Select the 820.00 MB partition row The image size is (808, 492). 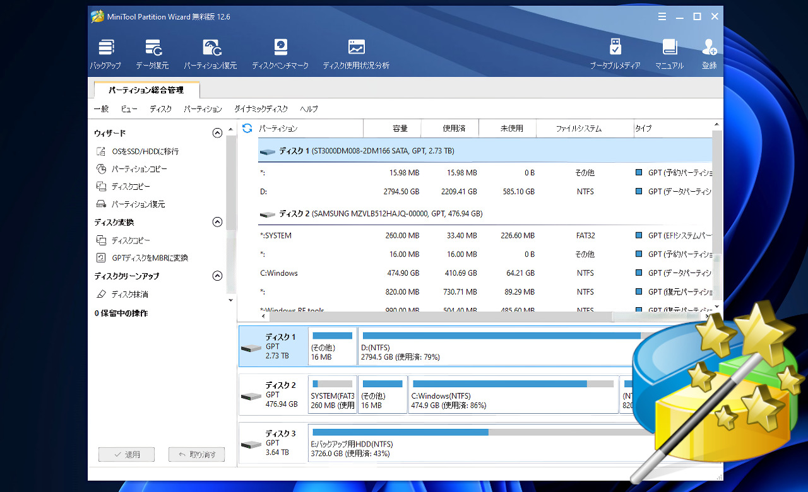pos(485,292)
